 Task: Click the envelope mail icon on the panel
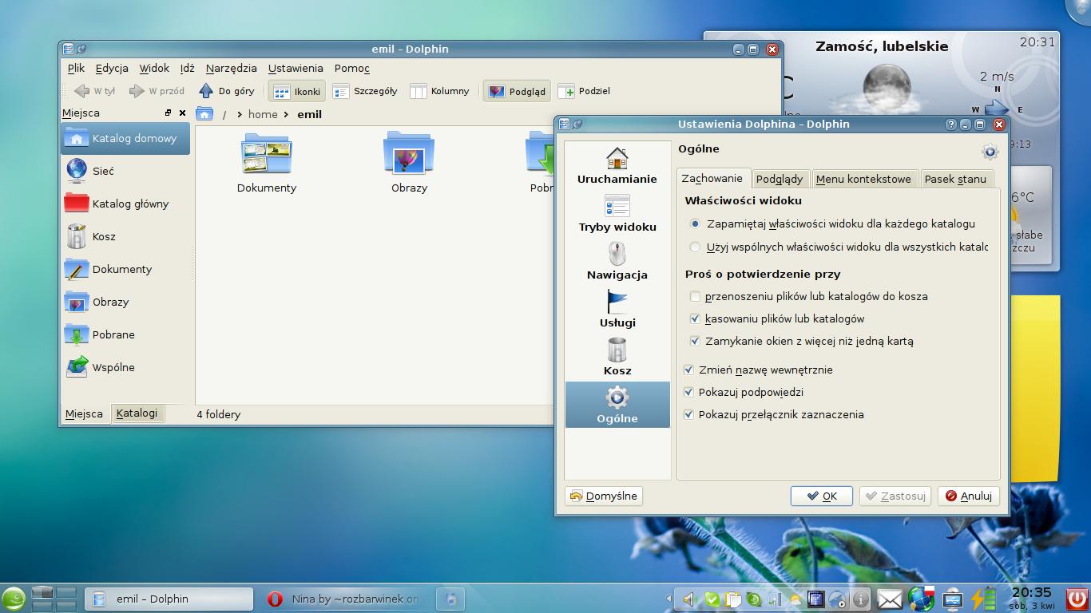coord(890,599)
